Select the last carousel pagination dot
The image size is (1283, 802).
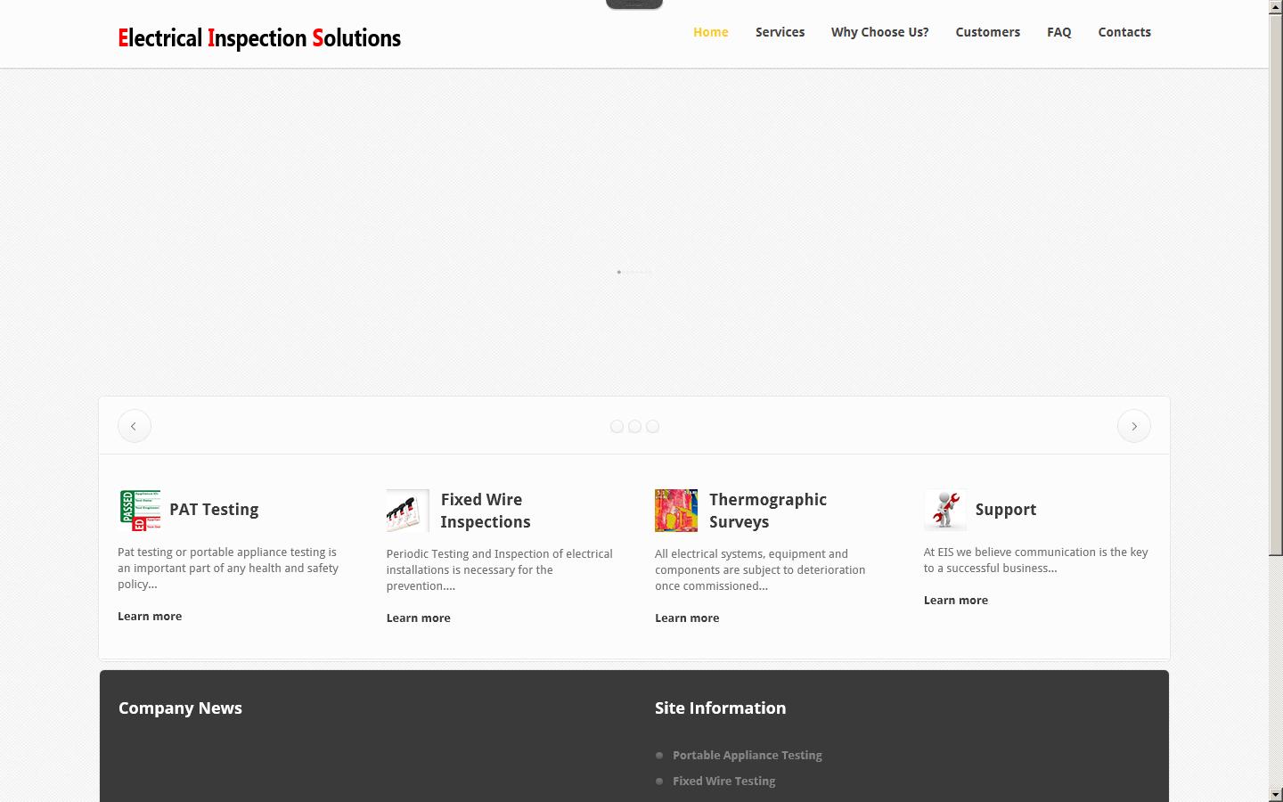(x=652, y=426)
